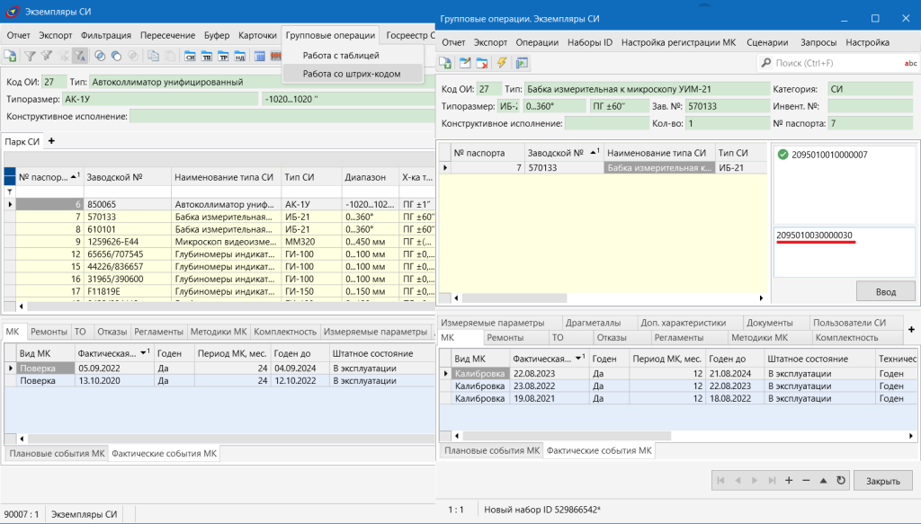Click the barcode input field with 2095010030000030
921x524 pixels.
844,253
